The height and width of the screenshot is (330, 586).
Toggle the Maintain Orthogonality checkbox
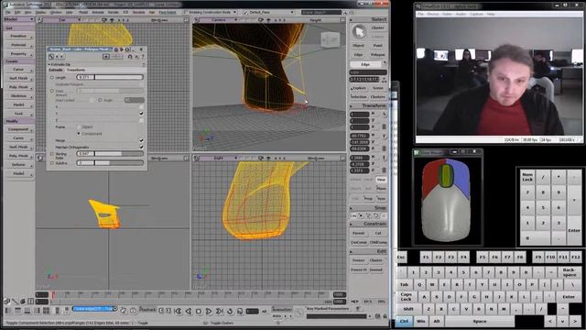point(141,147)
